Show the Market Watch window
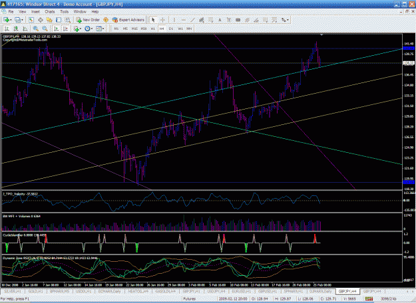 point(31,20)
